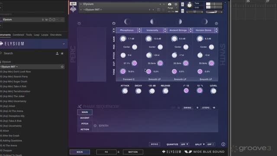Click the Ancient Strings cutoff knob
This screenshot has width=277, height=156.
click(186, 63)
